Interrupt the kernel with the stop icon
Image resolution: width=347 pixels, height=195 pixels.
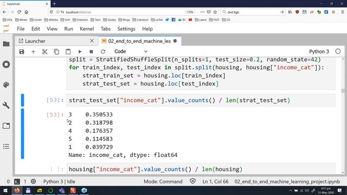[91, 52]
